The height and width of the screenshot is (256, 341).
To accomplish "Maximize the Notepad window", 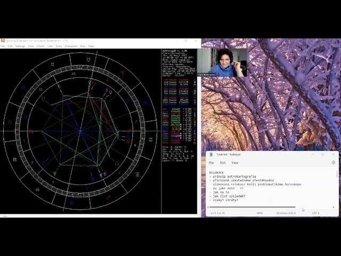I will [x=322, y=155].
